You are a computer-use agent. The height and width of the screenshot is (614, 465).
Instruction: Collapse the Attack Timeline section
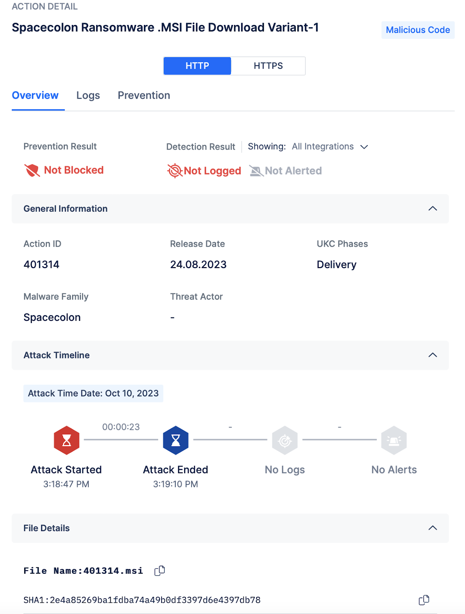[432, 355]
